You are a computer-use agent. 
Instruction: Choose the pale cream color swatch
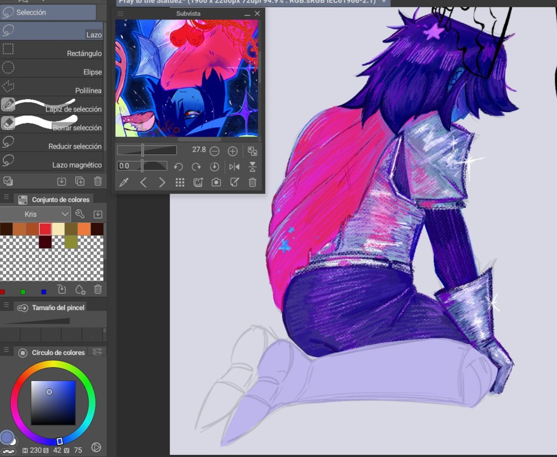58,229
